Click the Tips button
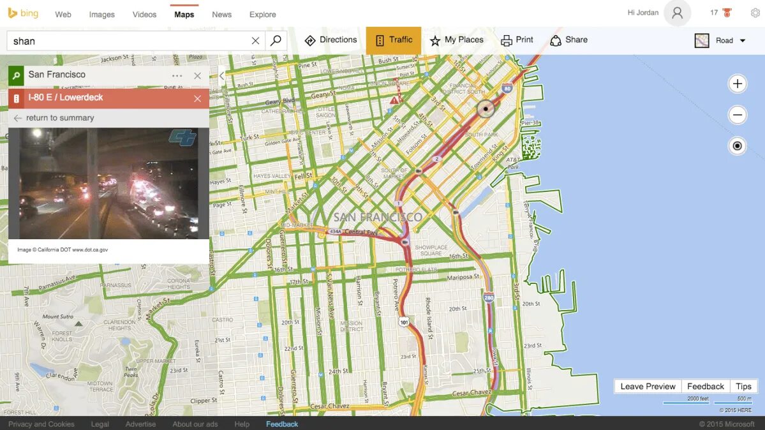This screenshot has height=430, width=765. (x=743, y=387)
